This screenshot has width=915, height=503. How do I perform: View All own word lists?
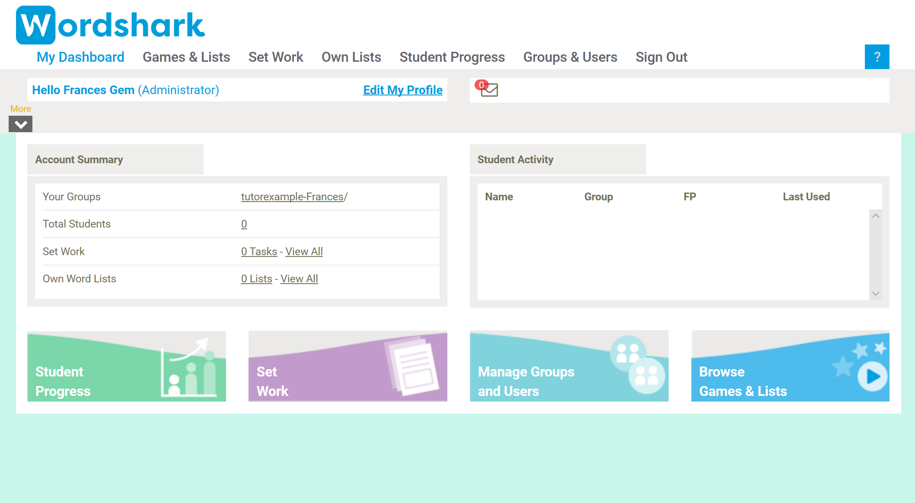tap(299, 278)
